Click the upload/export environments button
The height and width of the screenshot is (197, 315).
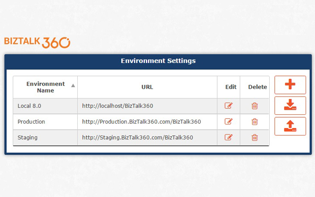(290, 126)
